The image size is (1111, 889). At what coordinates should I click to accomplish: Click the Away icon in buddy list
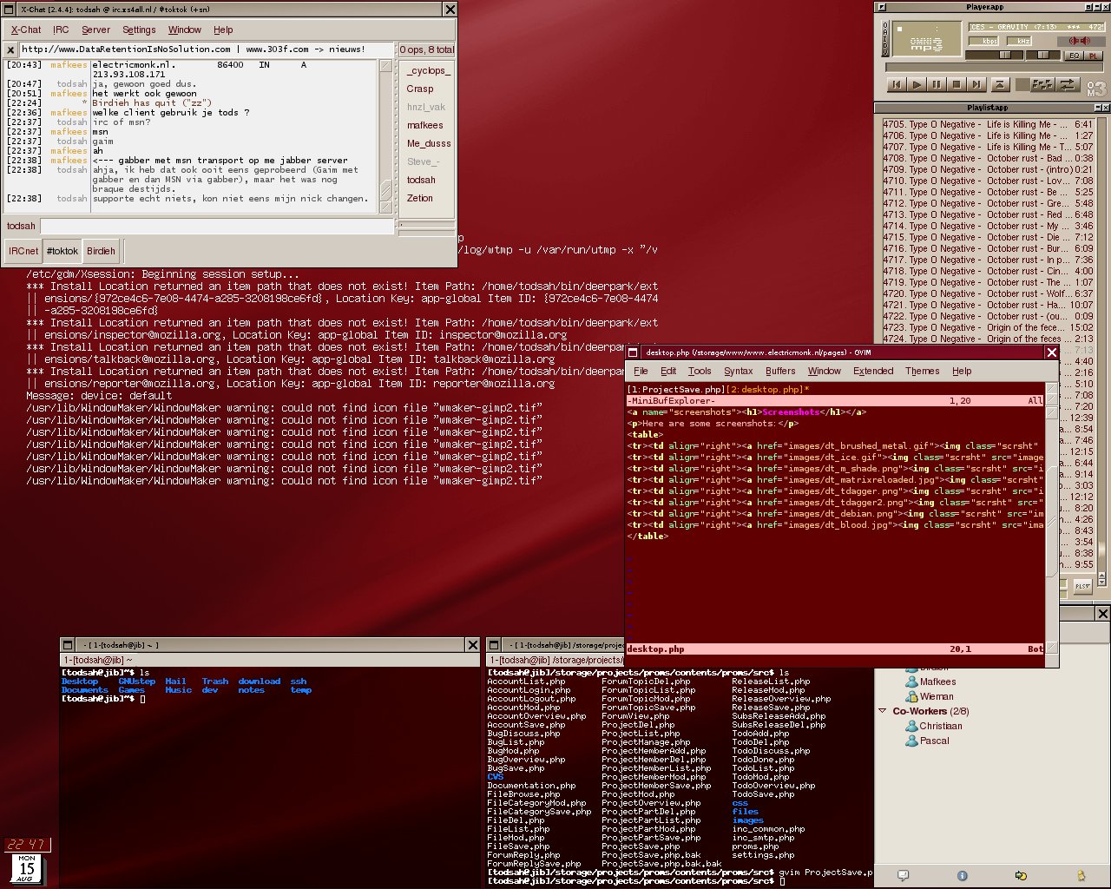pos(1081,876)
